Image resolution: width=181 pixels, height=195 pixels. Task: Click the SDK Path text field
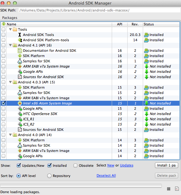(x=99, y=10)
